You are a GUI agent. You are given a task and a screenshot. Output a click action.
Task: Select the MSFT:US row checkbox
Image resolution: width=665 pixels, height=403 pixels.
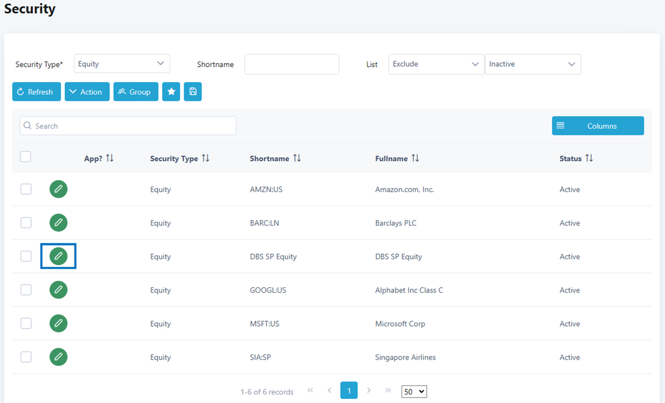coord(26,324)
